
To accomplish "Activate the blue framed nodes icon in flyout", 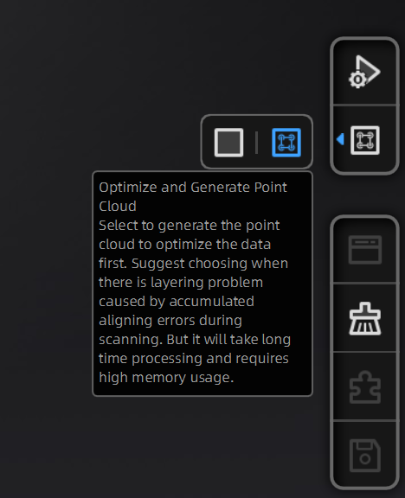I will pos(286,143).
